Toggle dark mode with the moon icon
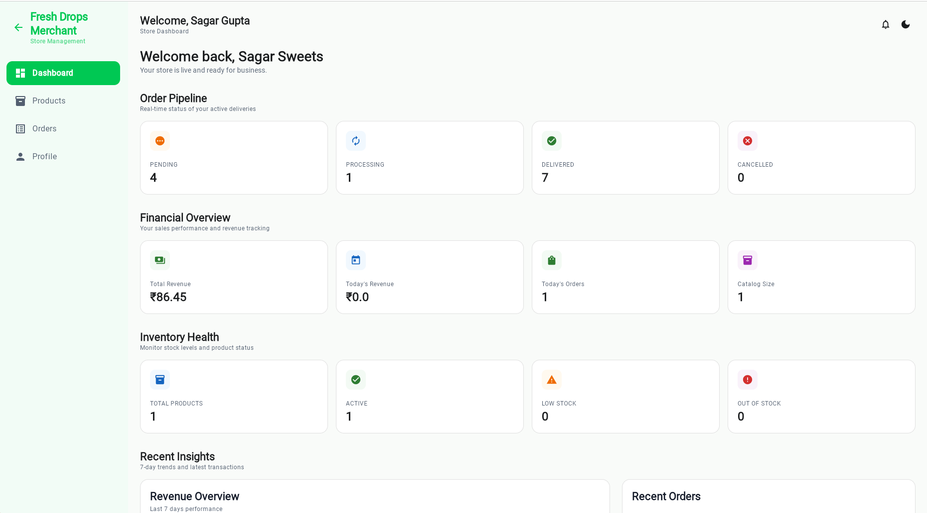Screen dimensions: 927x513 [x=906, y=24]
